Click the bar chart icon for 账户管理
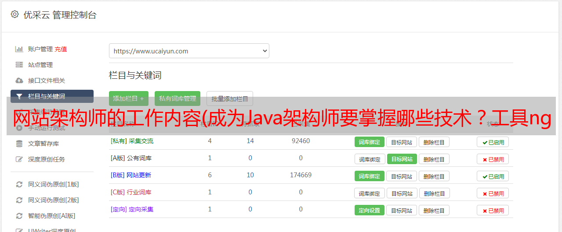 [x=19, y=49]
